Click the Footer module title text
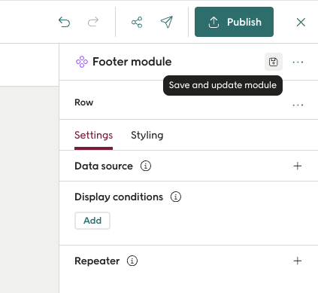This screenshot has height=293, width=318. click(x=132, y=62)
